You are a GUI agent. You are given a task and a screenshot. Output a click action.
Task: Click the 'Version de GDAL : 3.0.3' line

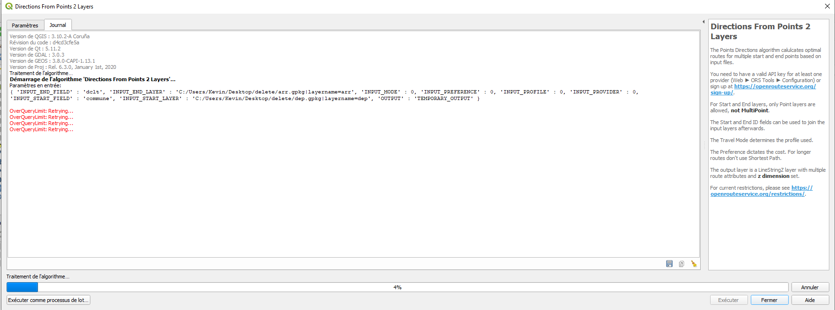37,55
